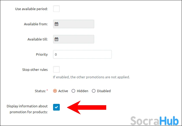The height and width of the screenshot is (126, 182).
Task: Focus the Available till date field
Action: [76, 39]
